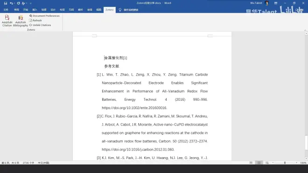Redo the last action
This screenshot has height=173, width=308.
pos(18,3)
